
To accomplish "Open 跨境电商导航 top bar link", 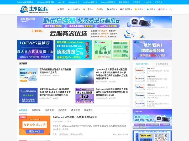I will [x=124, y=2].
